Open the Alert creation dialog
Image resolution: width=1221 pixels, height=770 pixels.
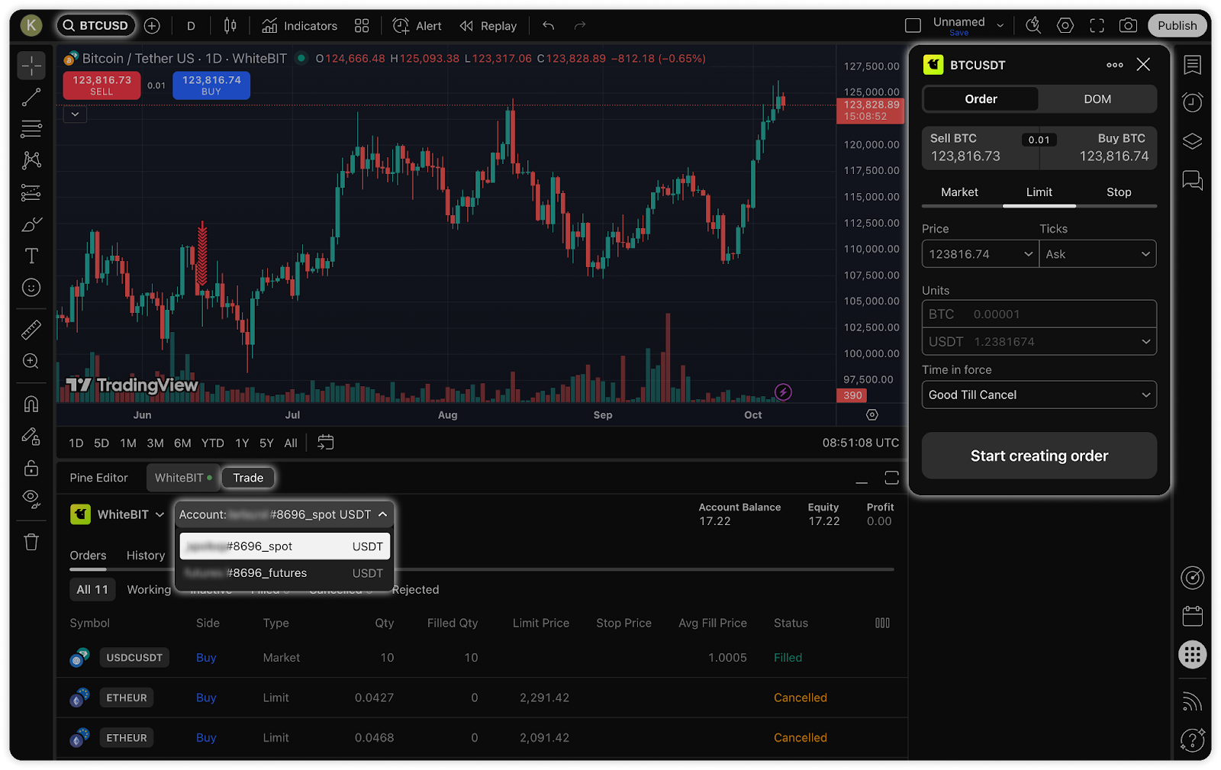coord(417,26)
